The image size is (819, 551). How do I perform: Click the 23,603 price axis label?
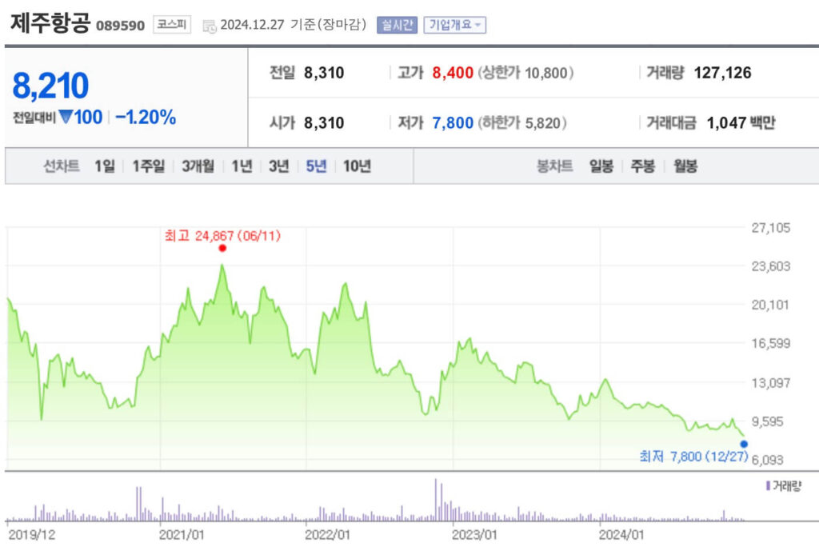770,266
